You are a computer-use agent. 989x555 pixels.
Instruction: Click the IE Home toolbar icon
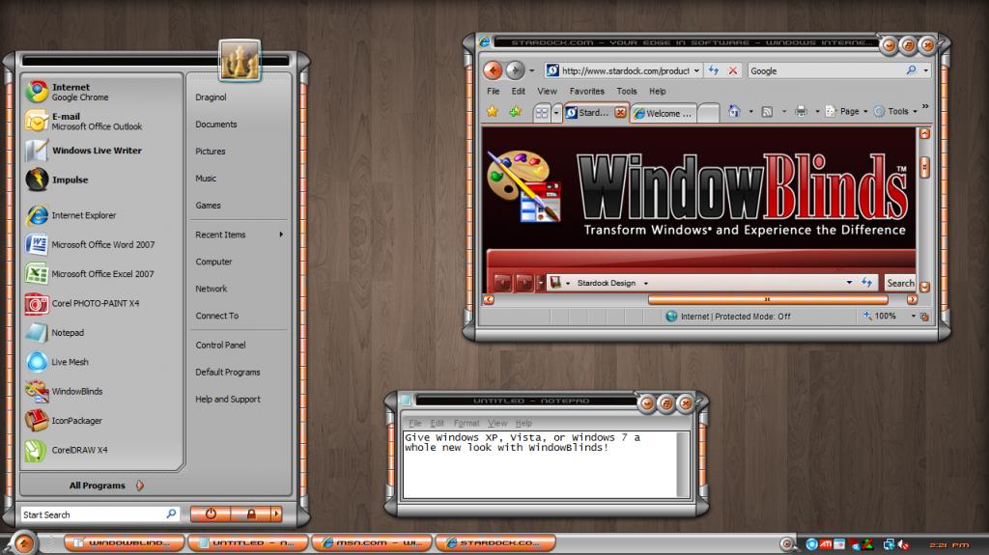click(734, 112)
